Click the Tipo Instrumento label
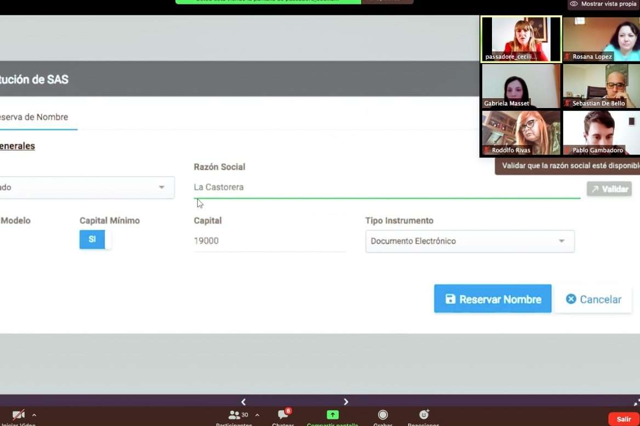The image size is (640, 426). pos(399,220)
